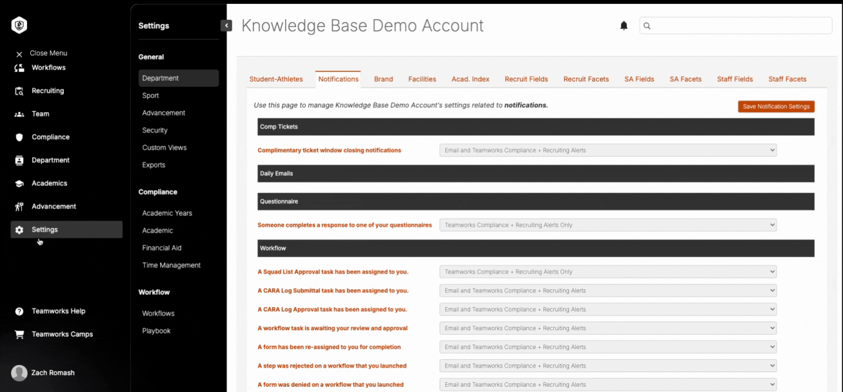Click the Compliance shield icon
This screenshot has height=392, width=843.
(x=19, y=137)
